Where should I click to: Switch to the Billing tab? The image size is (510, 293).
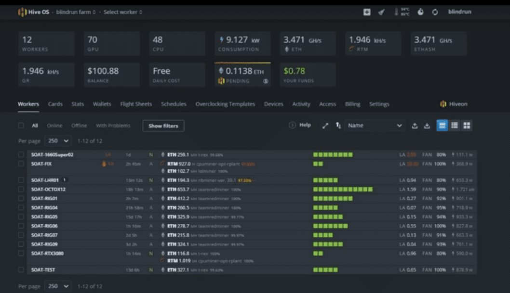(x=352, y=104)
